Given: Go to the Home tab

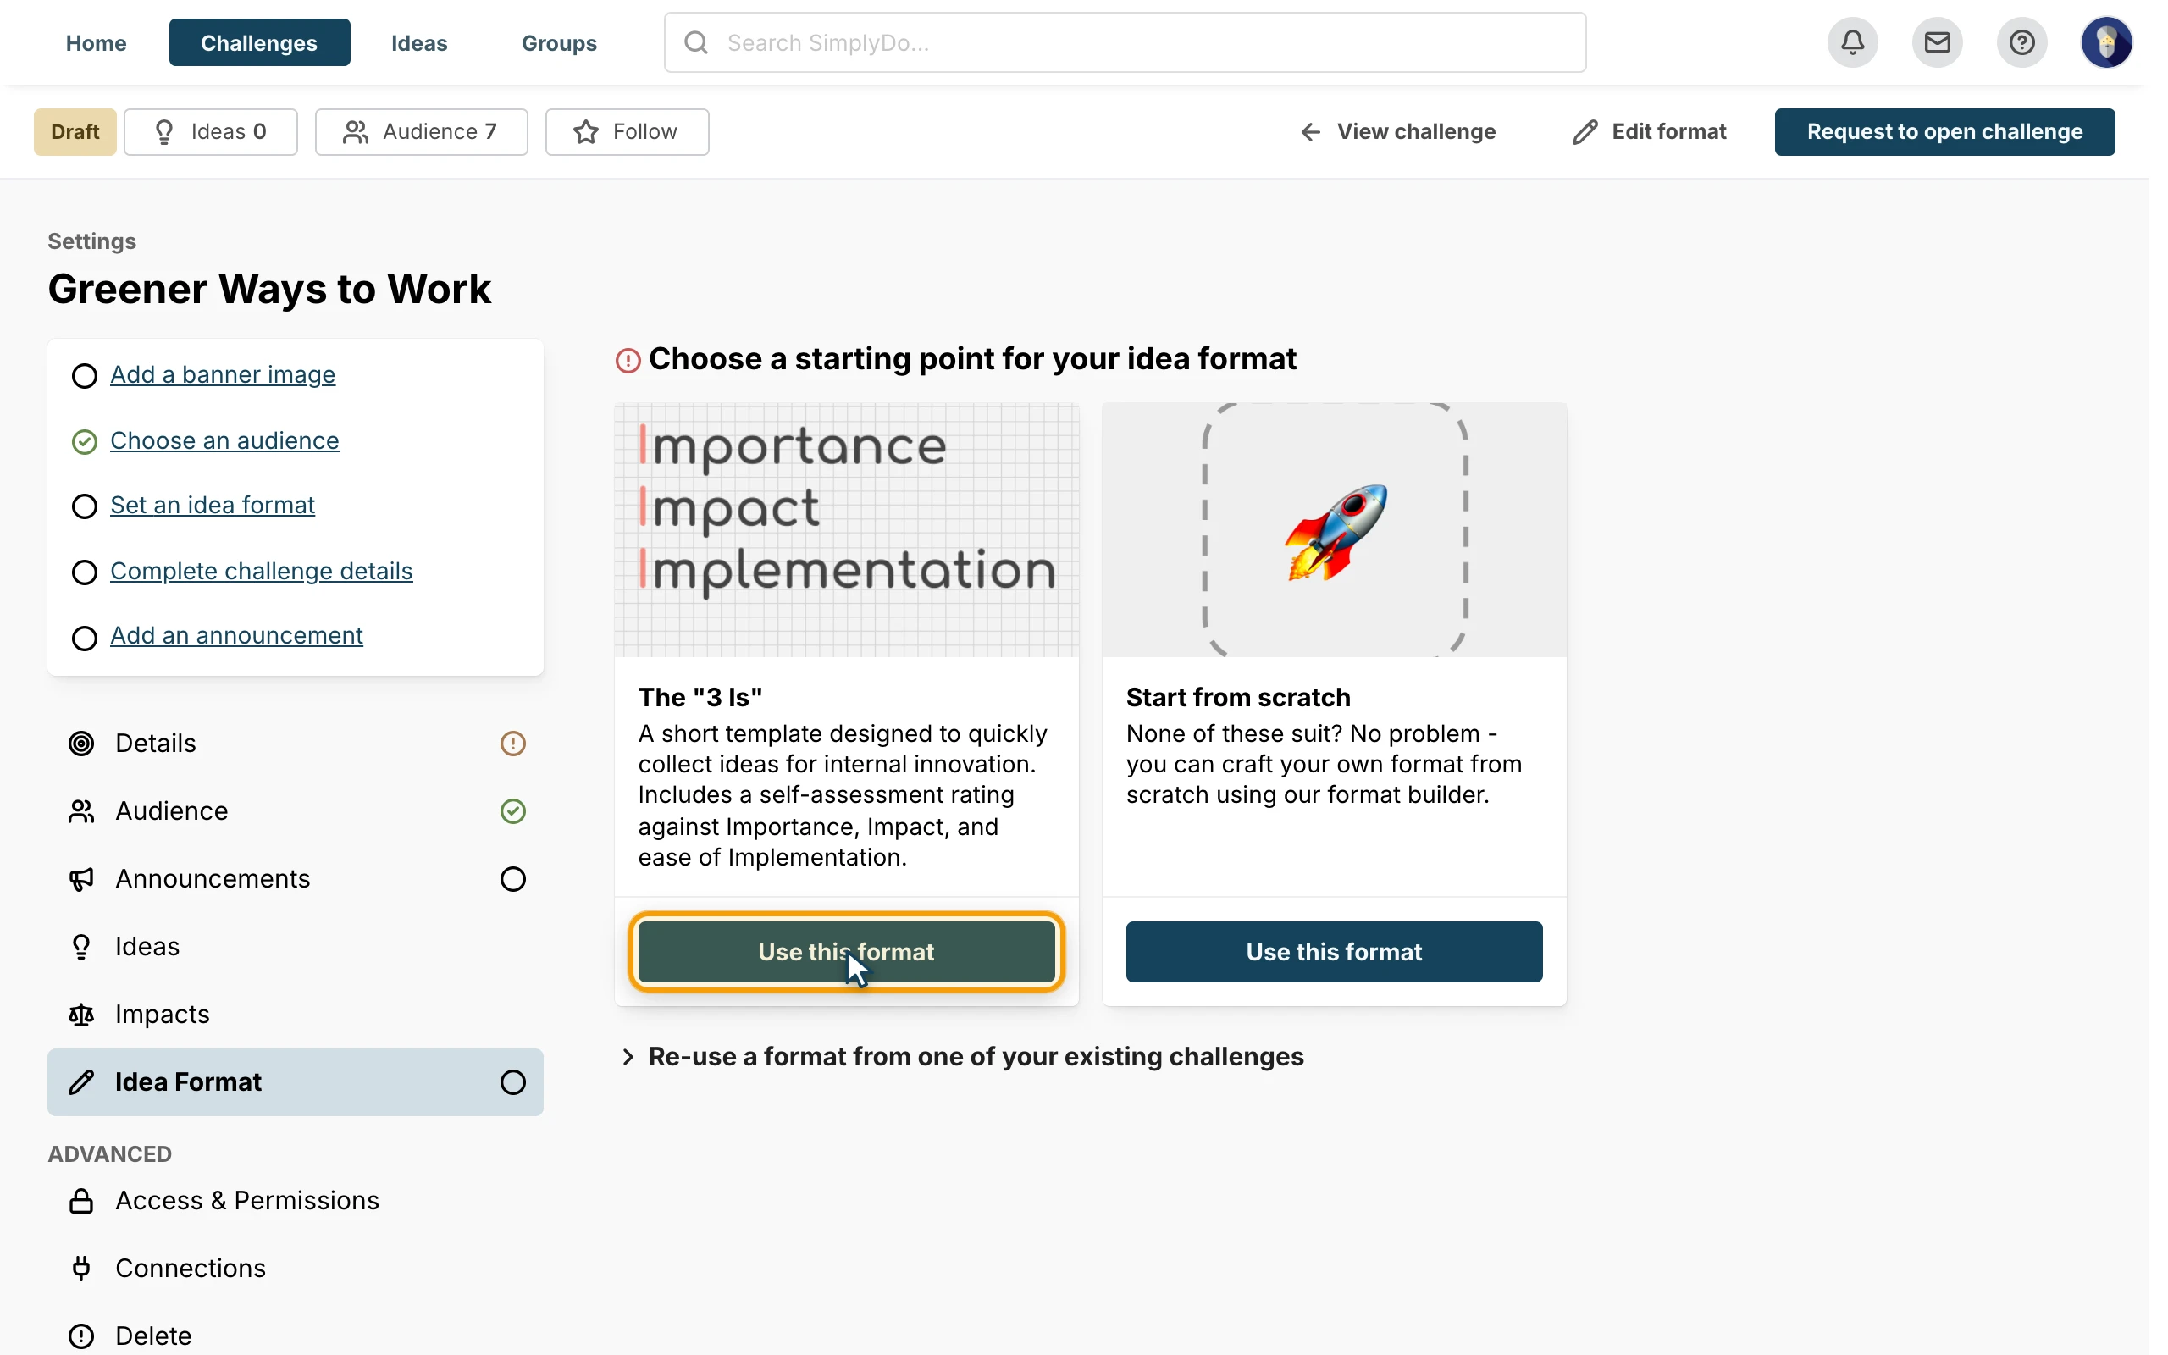Looking at the screenshot, I should pos(96,42).
